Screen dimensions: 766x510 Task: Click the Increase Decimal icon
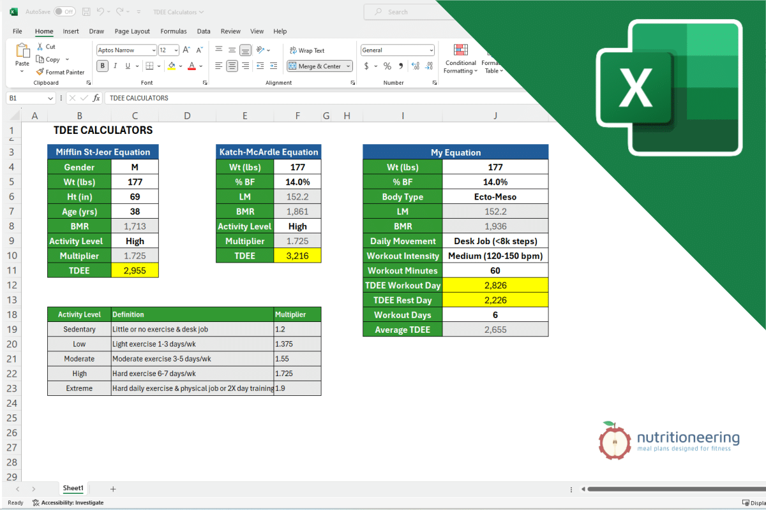(x=416, y=66)
